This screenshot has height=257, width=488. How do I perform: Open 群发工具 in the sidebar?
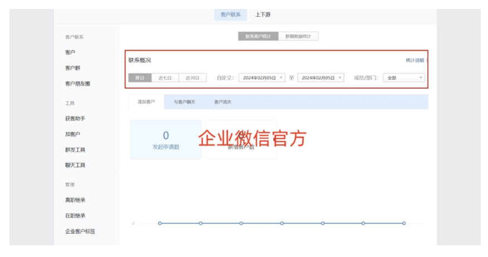click(x=75, y=149)
